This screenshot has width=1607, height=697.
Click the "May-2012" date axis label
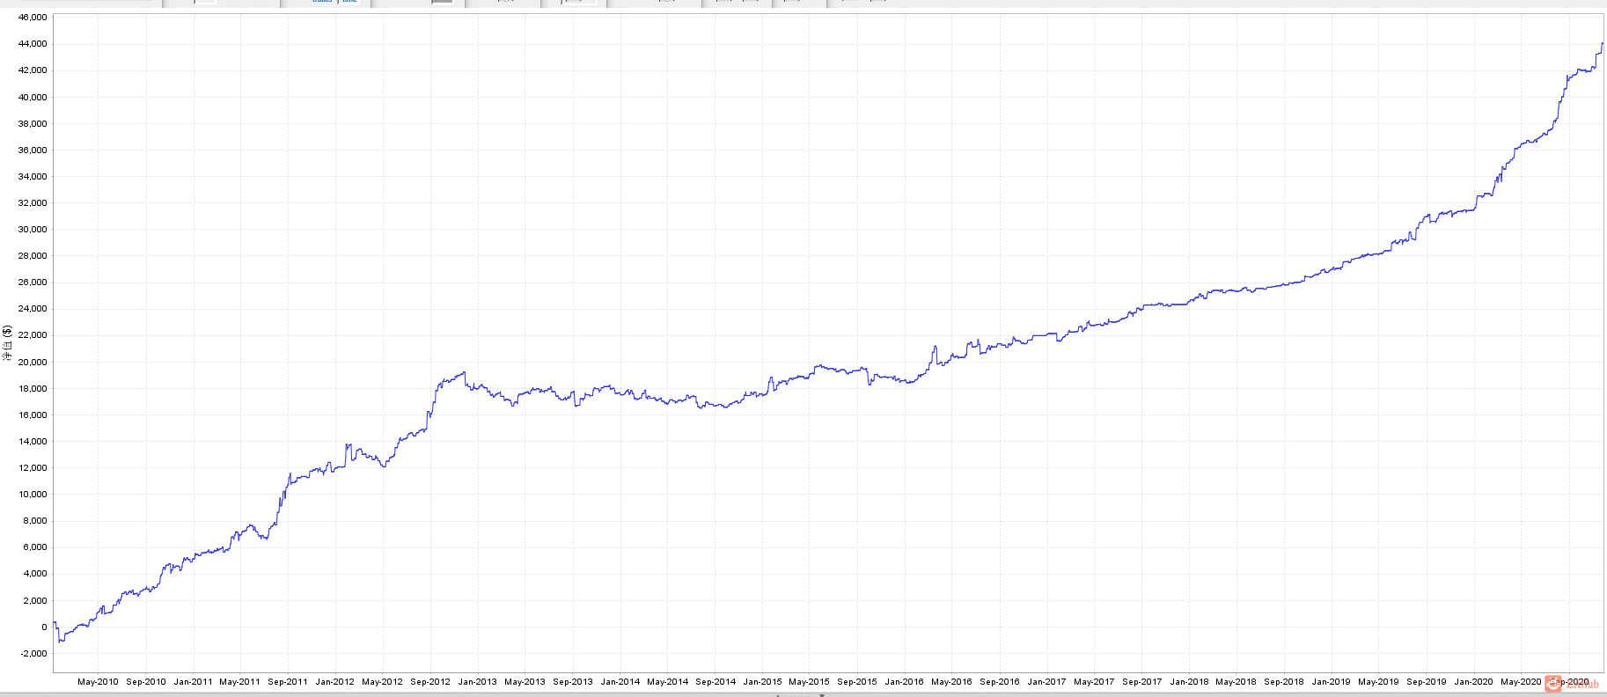[x=382, y=682]
